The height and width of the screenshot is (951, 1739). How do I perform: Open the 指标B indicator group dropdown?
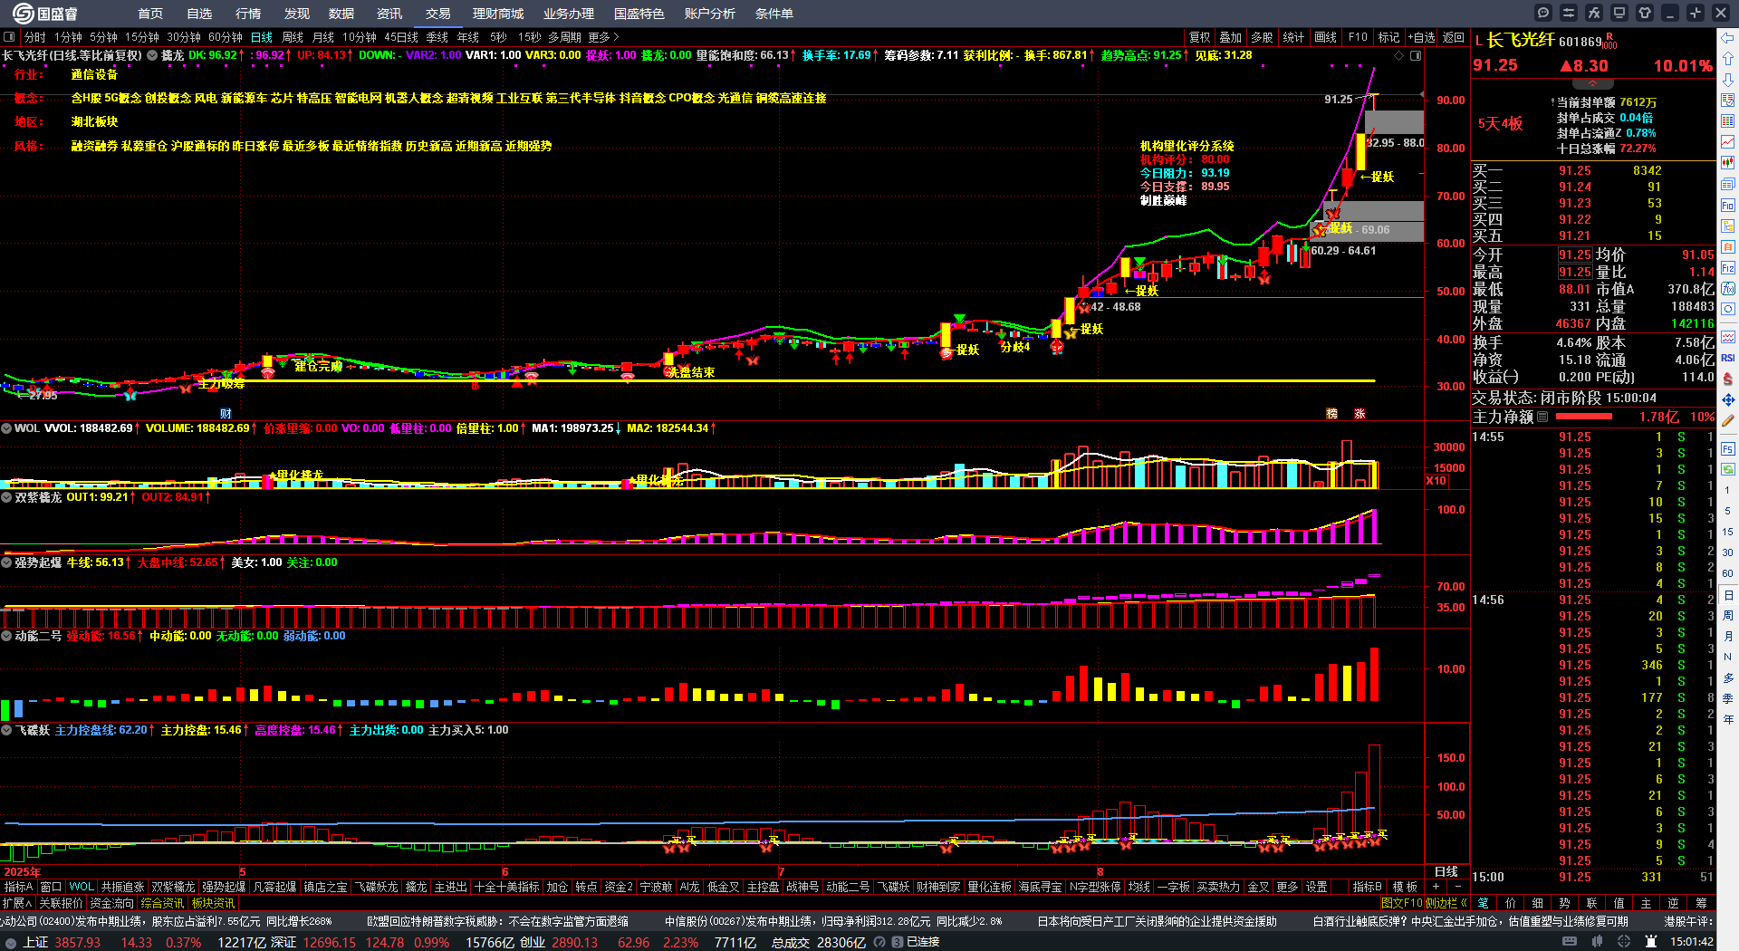[1368, 887]
